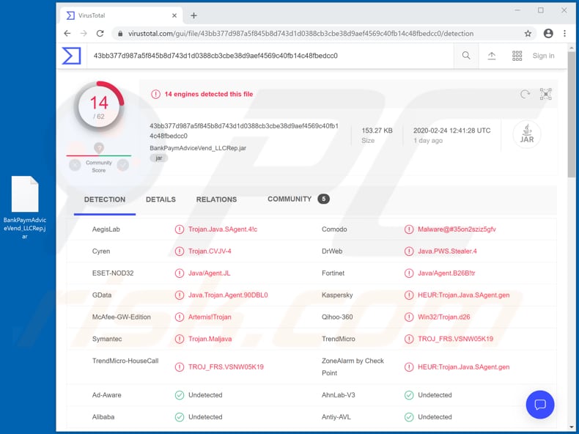
Task: Click McAfee-GW-Edition Artemis!Trojan result
Action: point(210,317)
